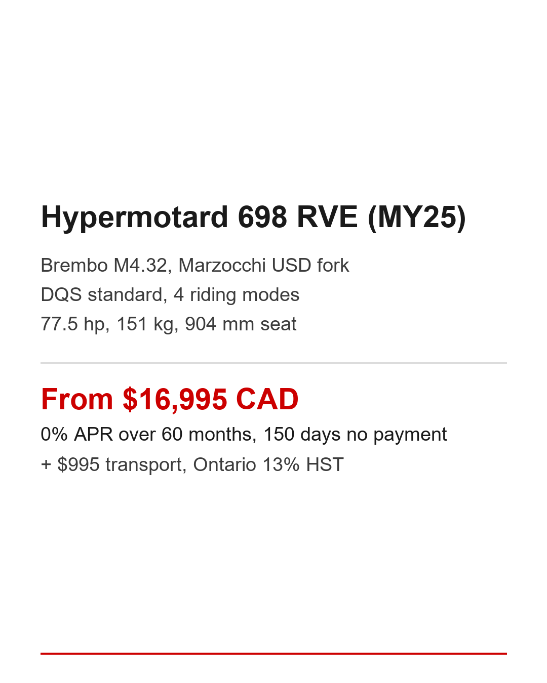The width and height of the screenshot is (547, 683).
Task: Click the 77.5 hp specification
Action: 73,324
